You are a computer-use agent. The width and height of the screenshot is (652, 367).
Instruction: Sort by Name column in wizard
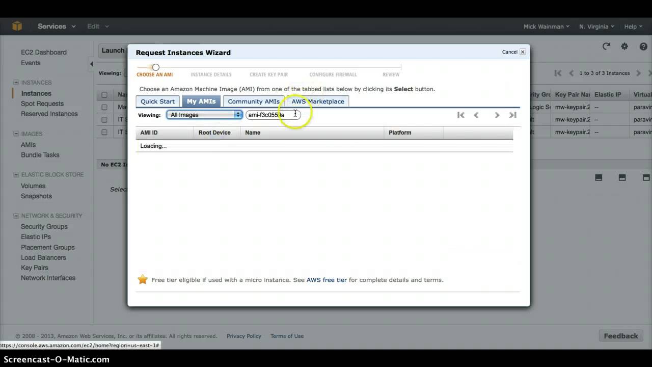pos(312,133)
